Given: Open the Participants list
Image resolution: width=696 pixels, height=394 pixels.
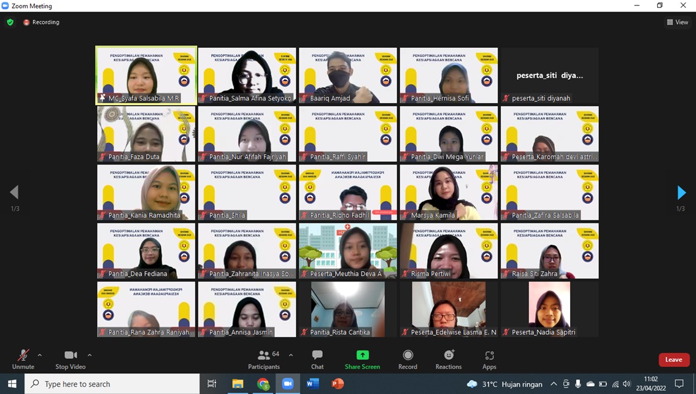Looking at the screenshot, I should pos(265,360).
